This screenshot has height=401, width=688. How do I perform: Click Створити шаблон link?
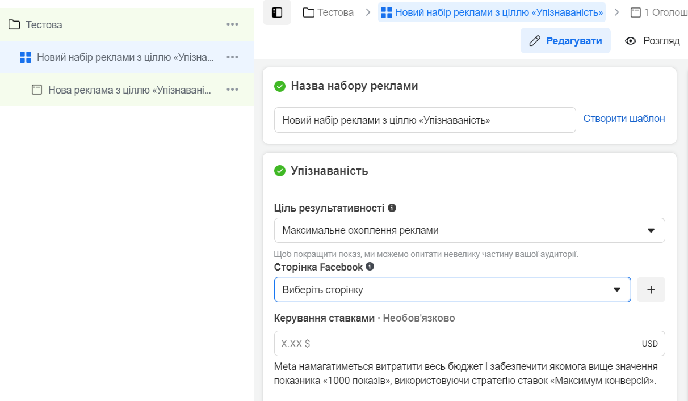coord(624,119)
